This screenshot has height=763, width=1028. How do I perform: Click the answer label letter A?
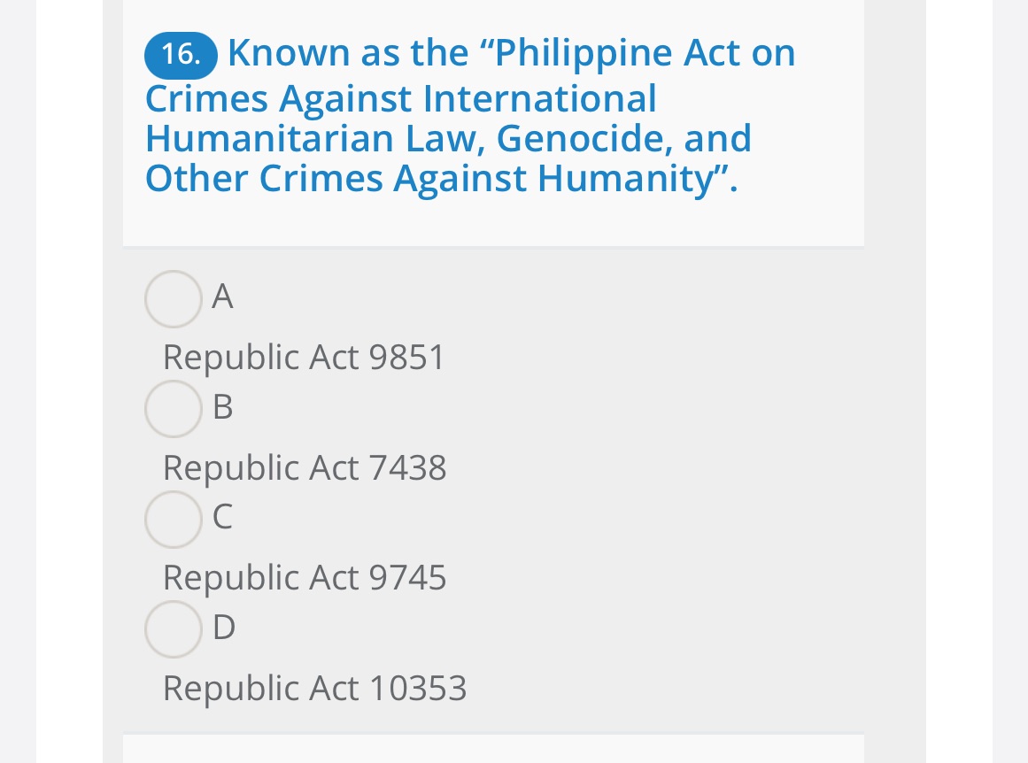pyautogui.click(x=221, y=297)
